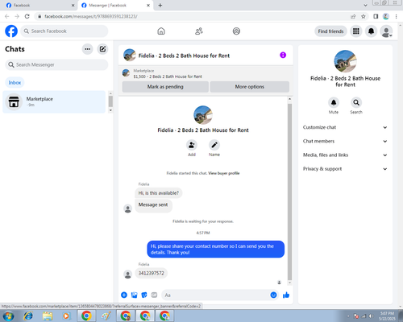The image size is (403, 322).
Task: Select the Inbox filter
Action: [x=15, y=83]
